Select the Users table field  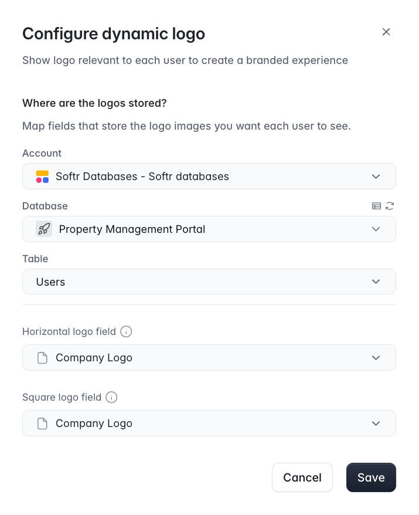pos(209,282)
